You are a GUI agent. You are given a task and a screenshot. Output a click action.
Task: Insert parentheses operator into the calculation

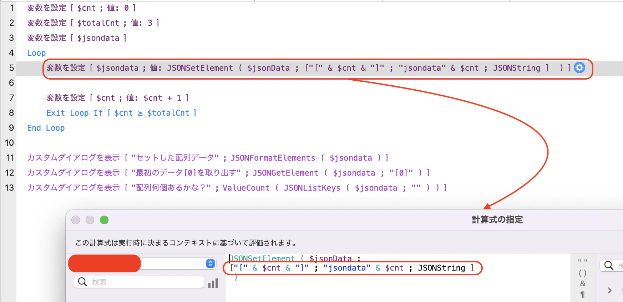point(582,273)
